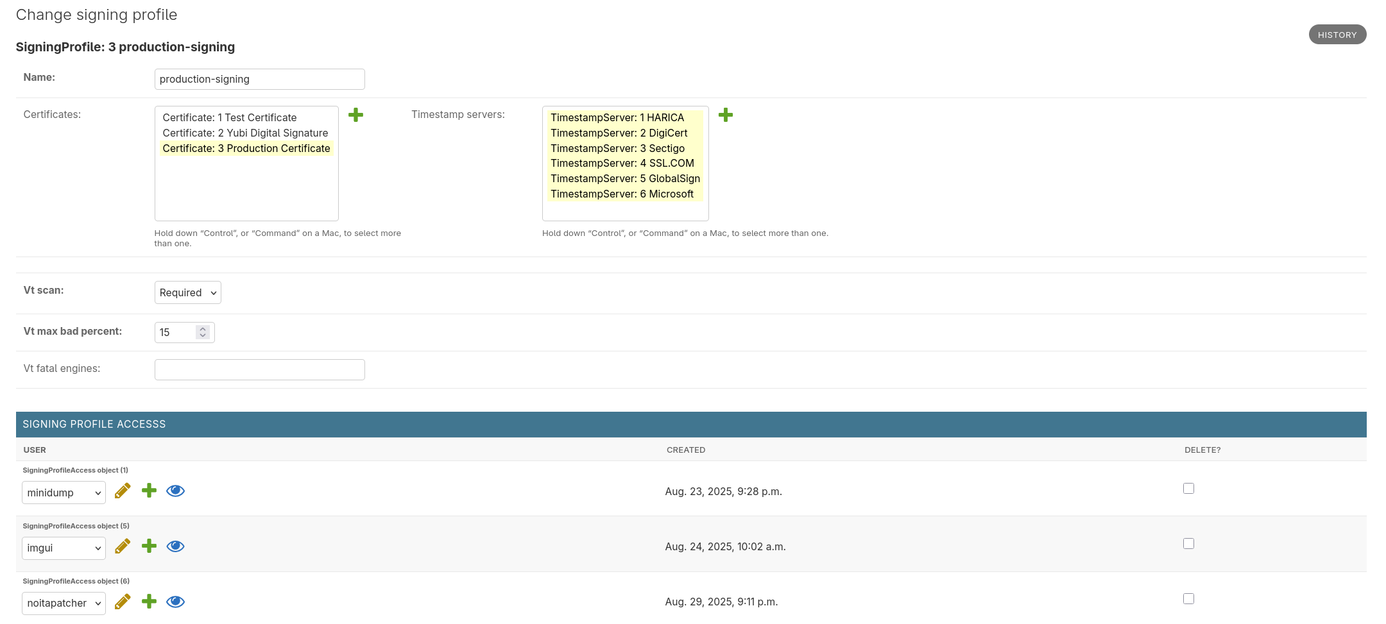
Task: Open the noitapatcher user dropdown
Action: pos(64,603)
